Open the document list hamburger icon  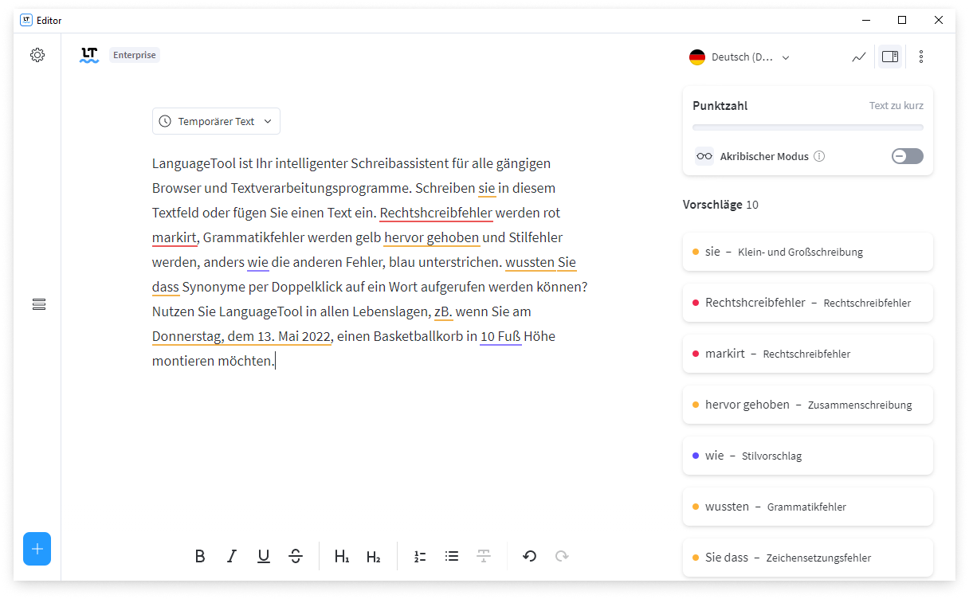coord(39,304)
